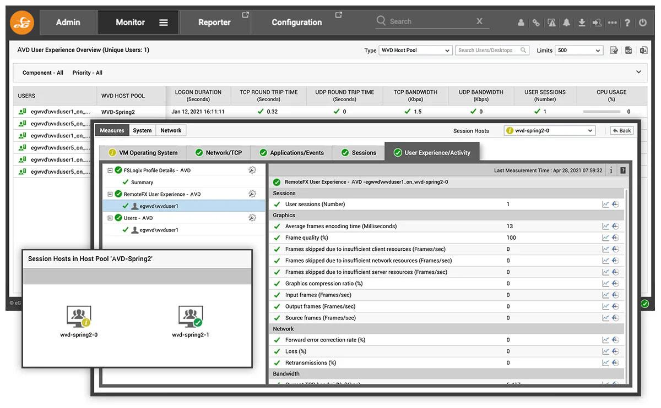Select Summary under FSLogix Profile Details
The image size is (661, 408).
(x=142, y=182)
